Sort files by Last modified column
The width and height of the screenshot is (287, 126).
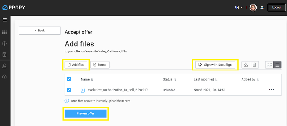pyautogui.click(x=205, y=79)
